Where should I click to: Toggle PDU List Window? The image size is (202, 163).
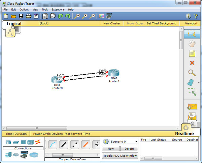coord(120,156)
